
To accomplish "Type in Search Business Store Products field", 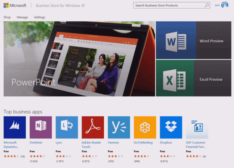I will tap(168, 5).
